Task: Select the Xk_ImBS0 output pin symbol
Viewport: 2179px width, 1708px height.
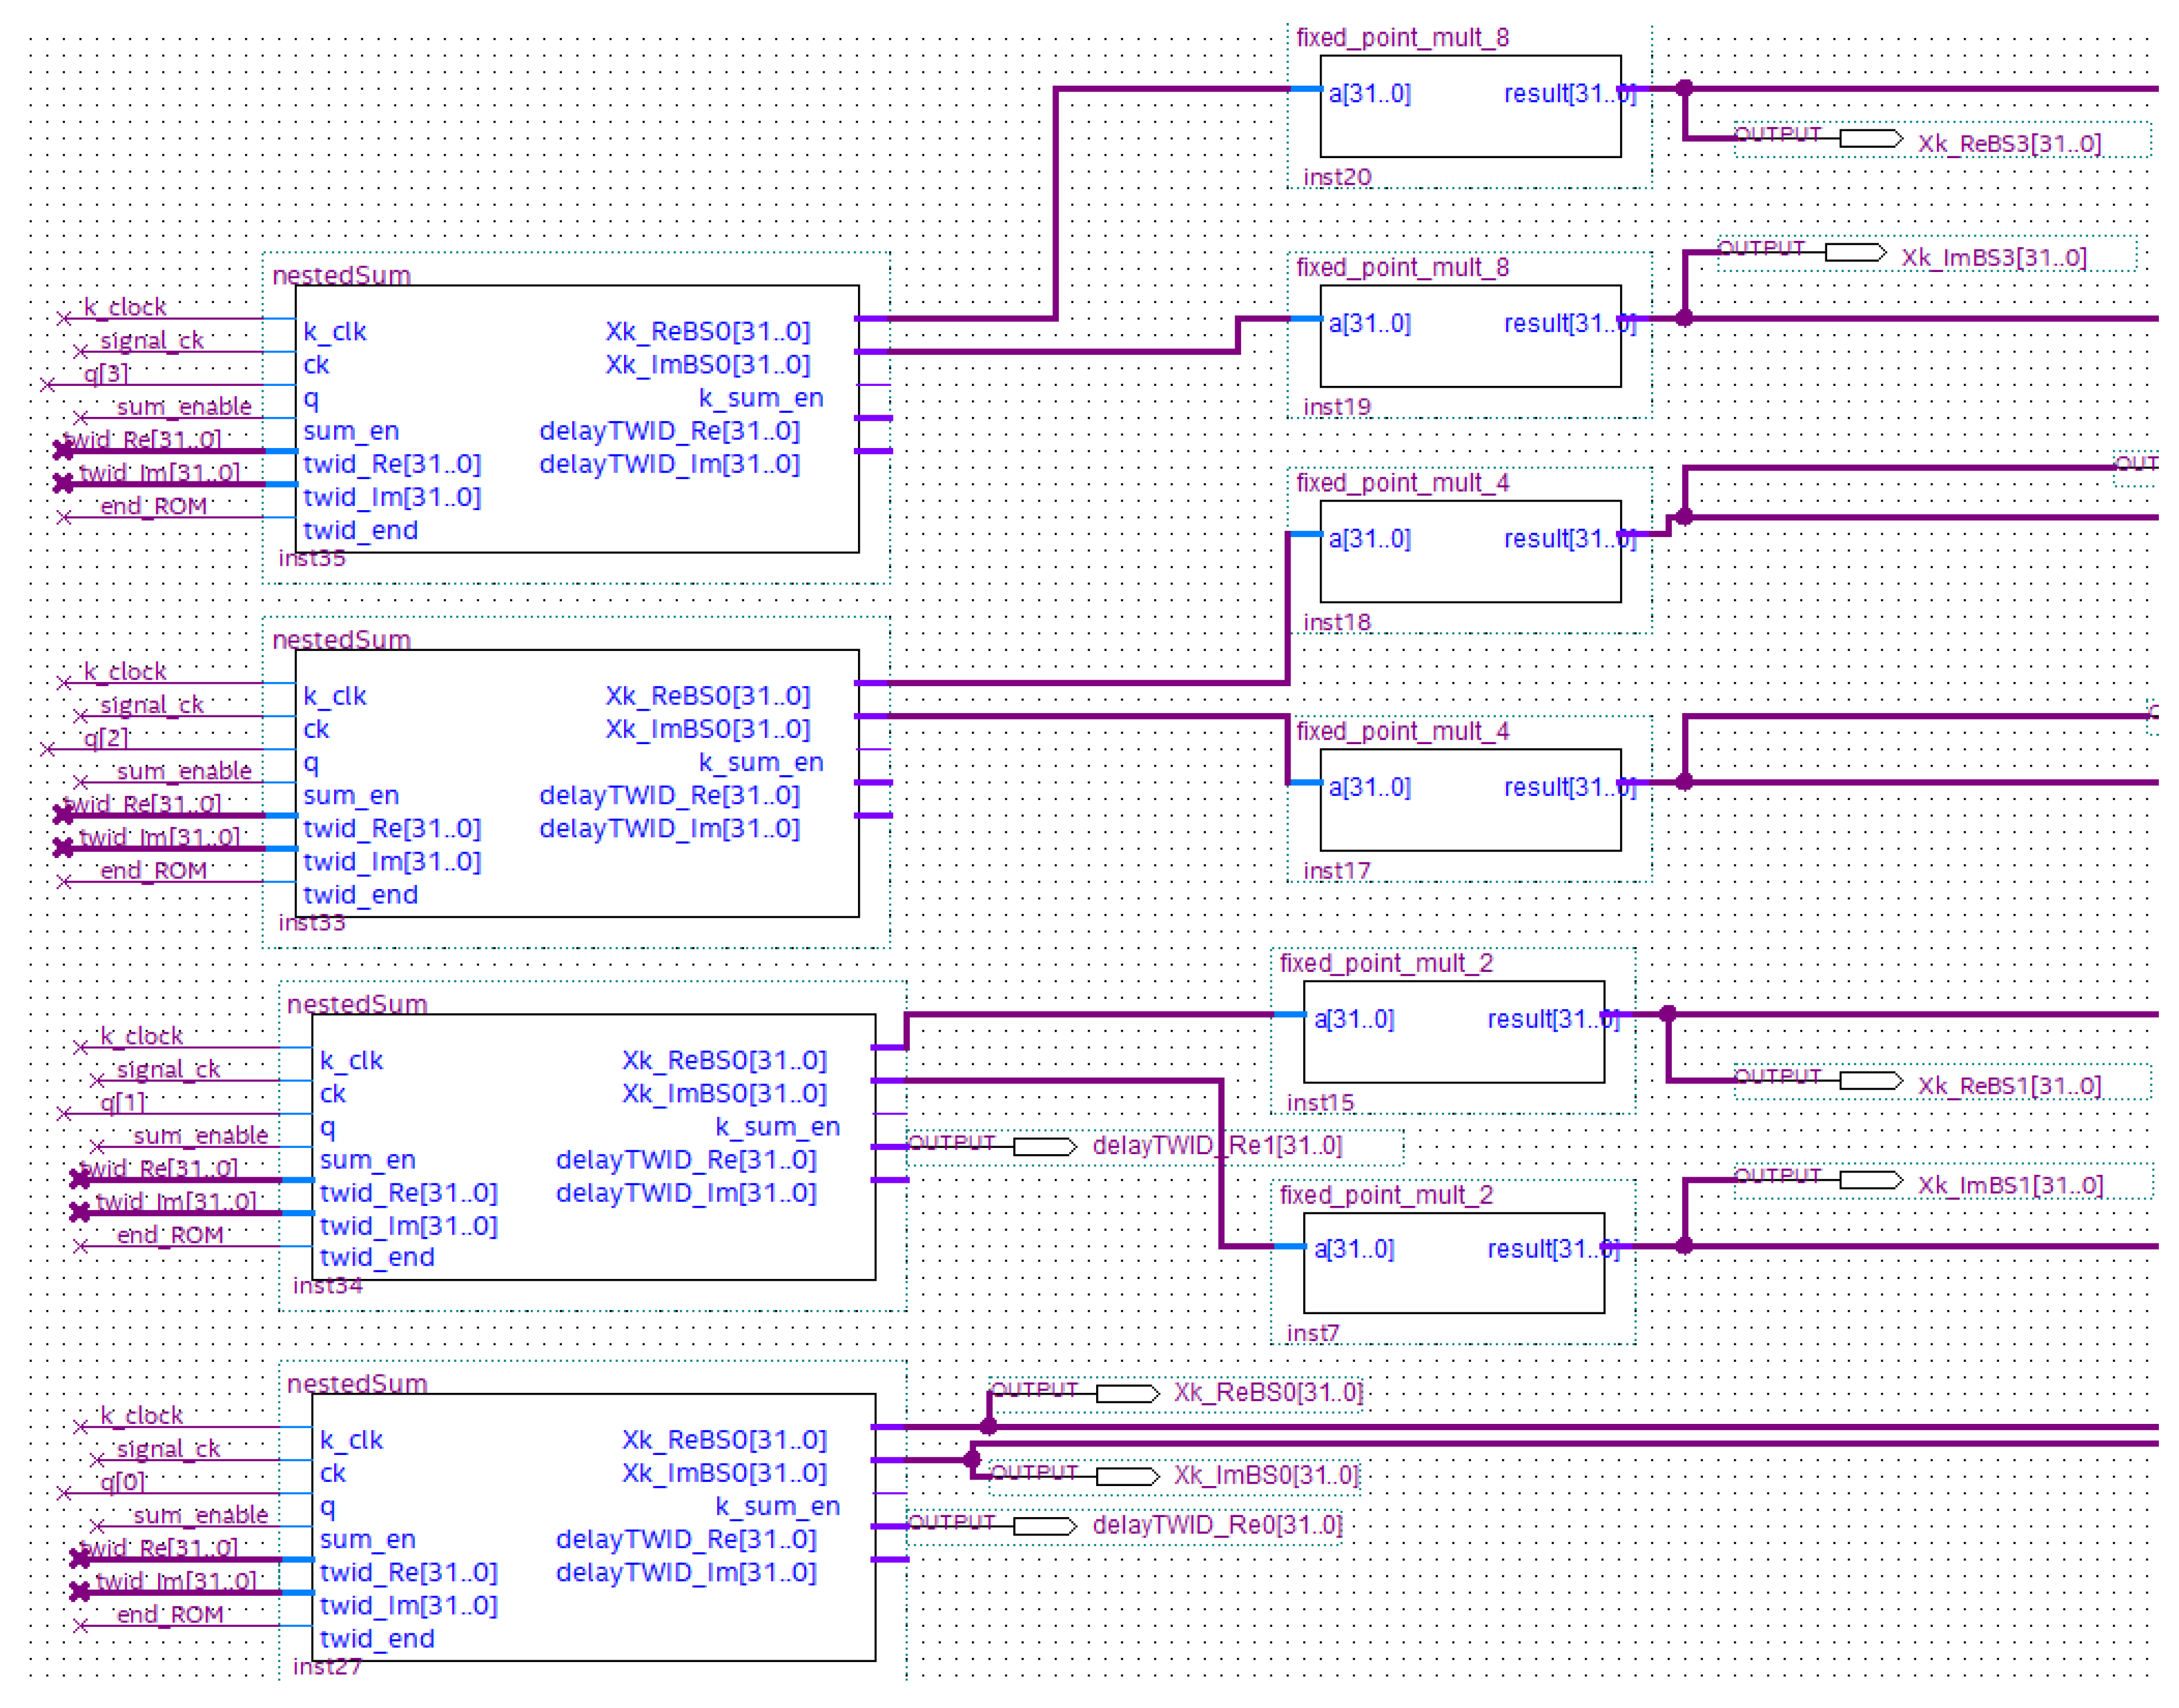Action: tap(1125, 1476)
